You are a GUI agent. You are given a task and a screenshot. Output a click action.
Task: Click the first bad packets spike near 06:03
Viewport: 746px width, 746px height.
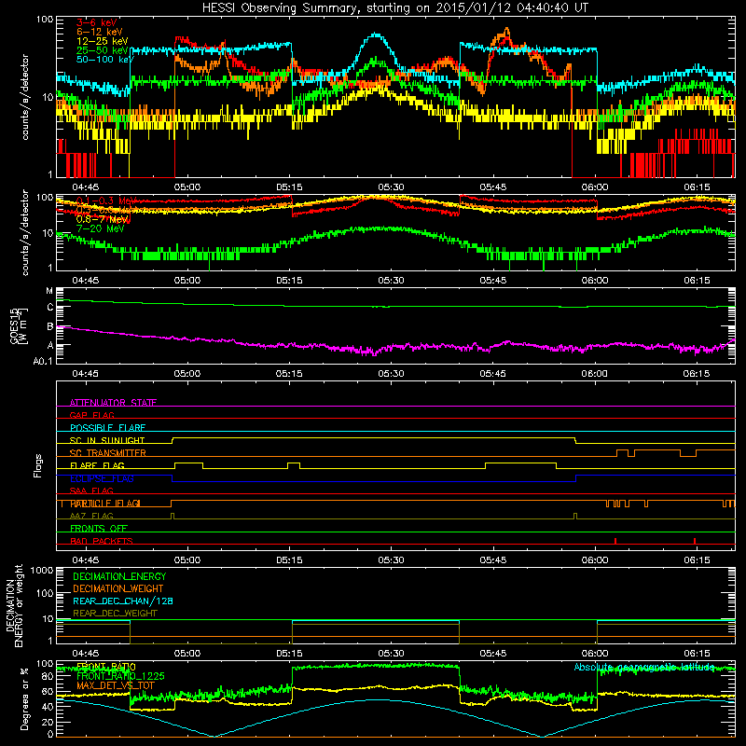point(615,541)
